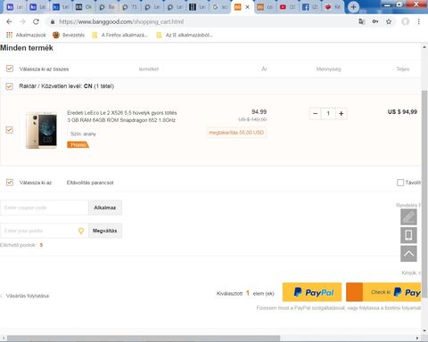Toggle the Raktár CN warehouse checkbox
The width and height of the screenshot is (428, 342).
pyautogui.click(x=10, y=86)
